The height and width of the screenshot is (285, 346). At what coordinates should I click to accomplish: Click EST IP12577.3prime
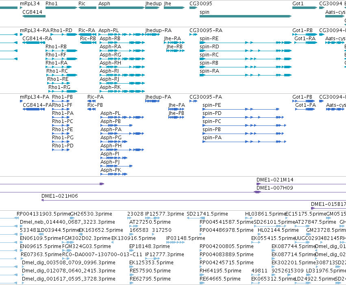point(164,214)
